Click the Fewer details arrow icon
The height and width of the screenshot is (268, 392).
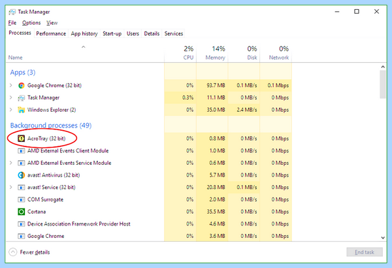(x=13, y=252)
